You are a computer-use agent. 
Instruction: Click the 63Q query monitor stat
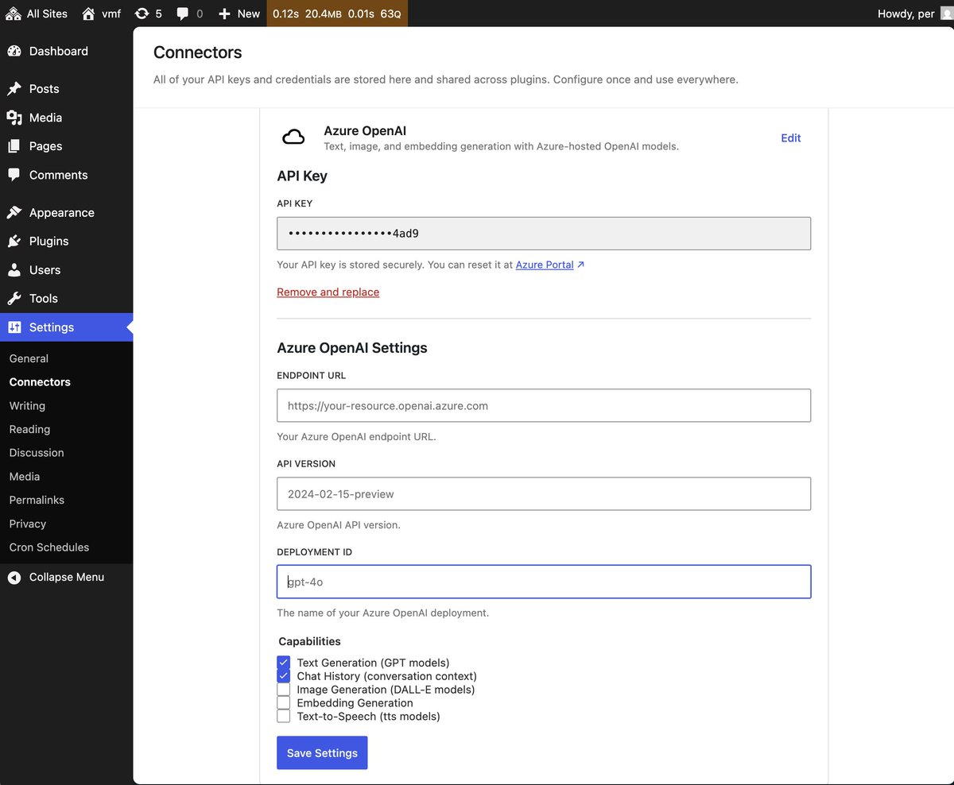(391, 14)
